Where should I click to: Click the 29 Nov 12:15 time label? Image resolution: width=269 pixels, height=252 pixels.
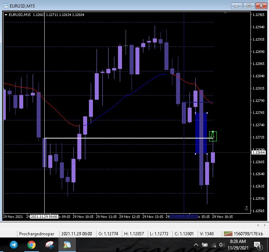[x=130, y=217]
